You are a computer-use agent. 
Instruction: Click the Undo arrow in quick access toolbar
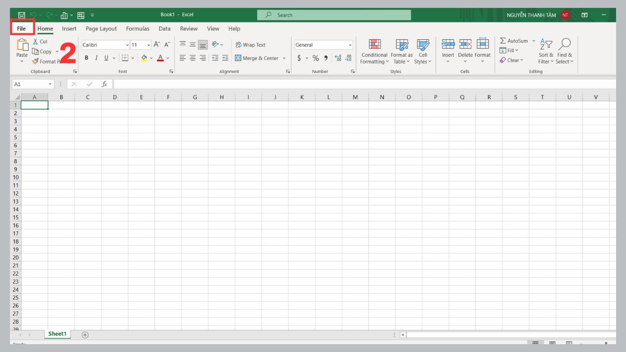(33, 15)
